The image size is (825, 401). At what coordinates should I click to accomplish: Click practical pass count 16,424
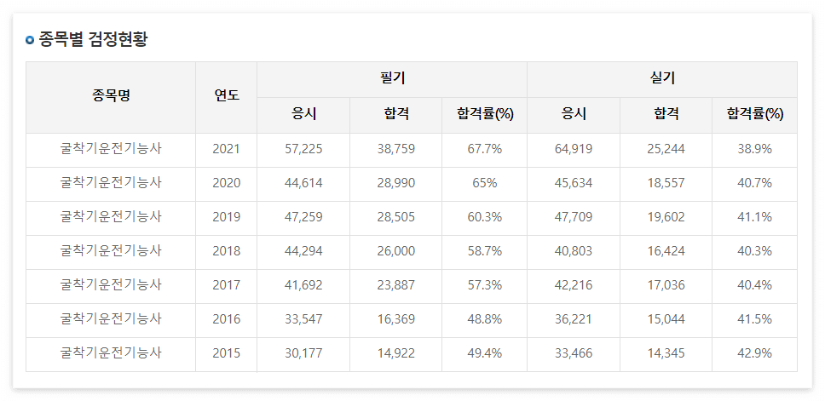point(666,251)
